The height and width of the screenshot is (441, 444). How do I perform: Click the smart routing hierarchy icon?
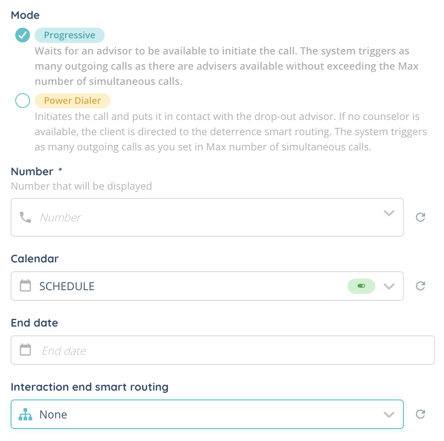[26, 415]
